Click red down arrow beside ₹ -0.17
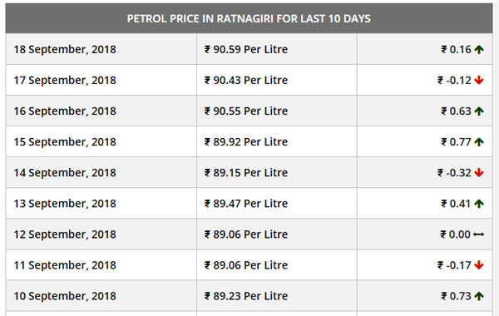The width and height of the screenshot is (499, 316). pyautogui.click(x=479, y=265)
